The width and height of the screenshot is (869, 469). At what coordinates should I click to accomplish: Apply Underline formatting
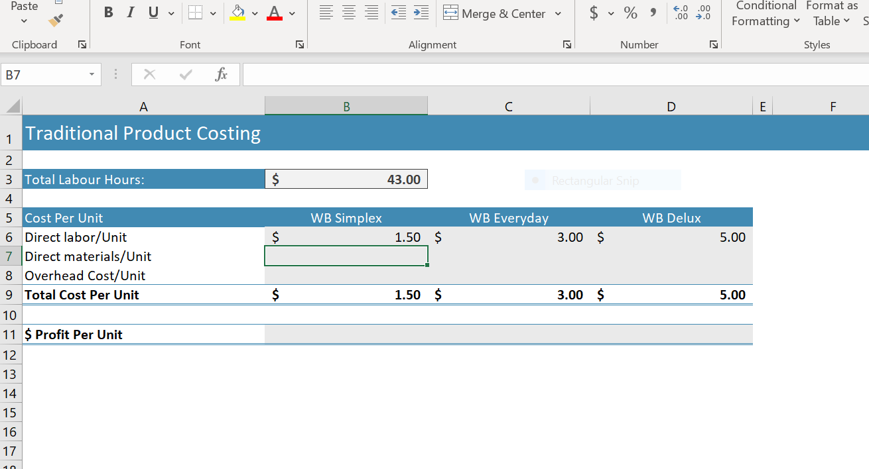point(153,13)
